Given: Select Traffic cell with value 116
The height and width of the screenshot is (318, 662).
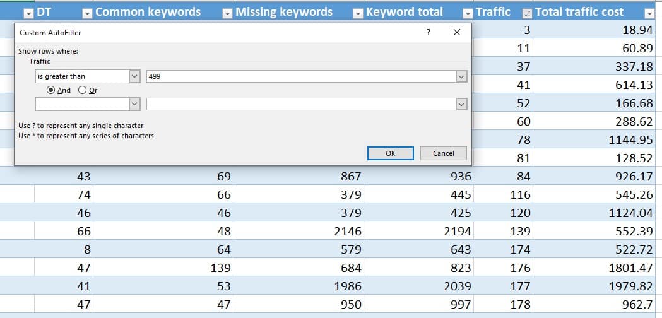Looking at the screenshot, I should coord(503,194).
